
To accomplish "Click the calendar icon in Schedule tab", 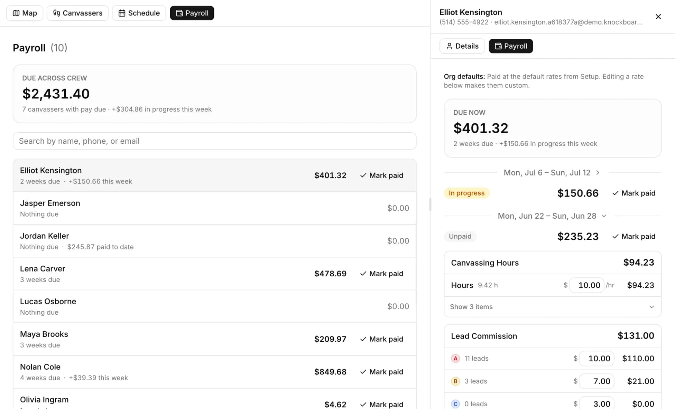I will 122,13.
